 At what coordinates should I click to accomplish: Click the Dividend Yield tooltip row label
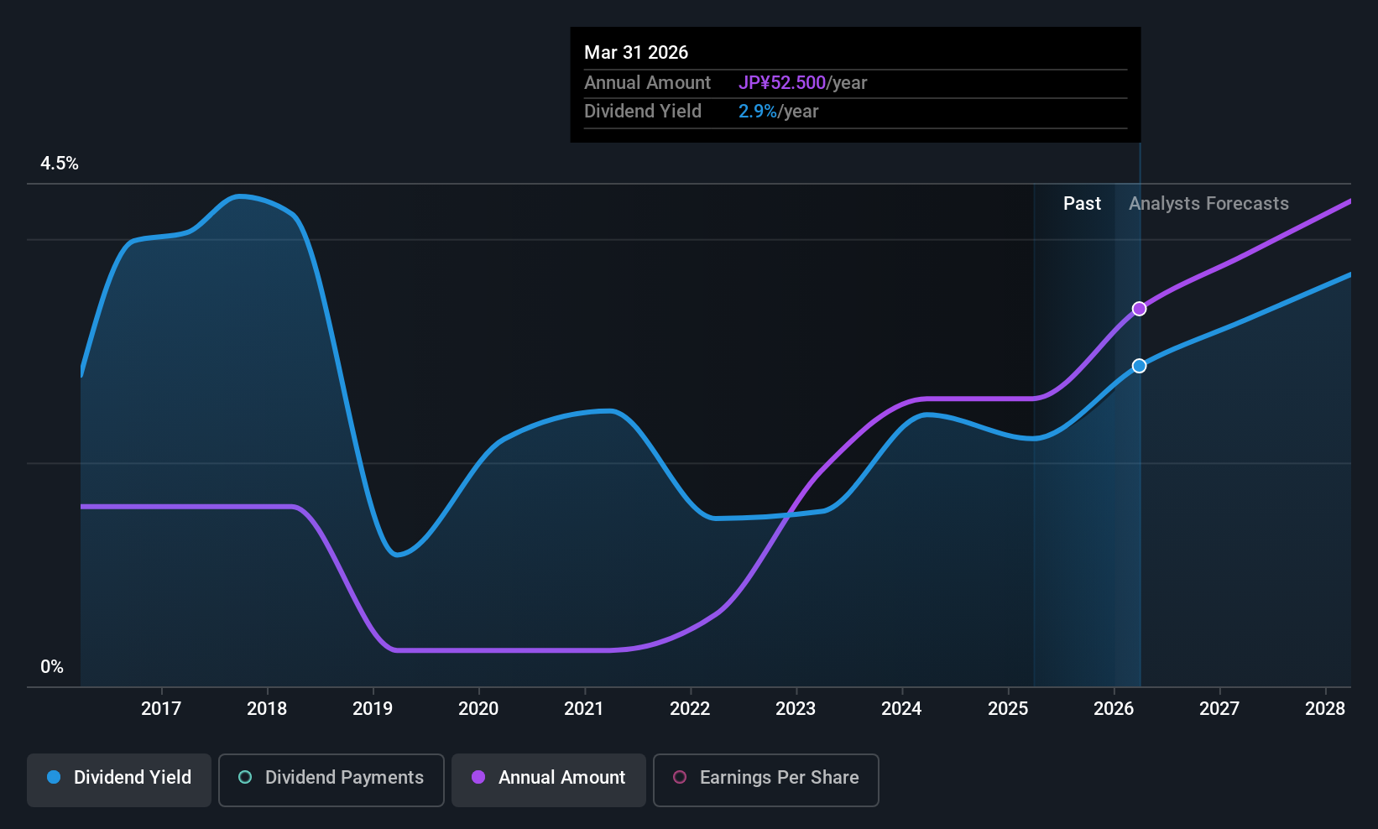[643, 112]
